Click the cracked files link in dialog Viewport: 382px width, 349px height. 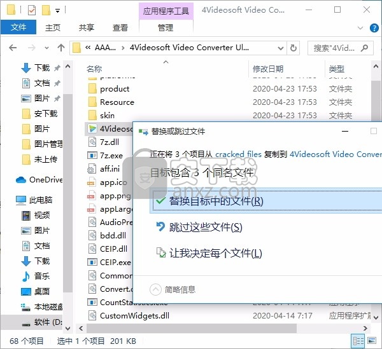238,154
